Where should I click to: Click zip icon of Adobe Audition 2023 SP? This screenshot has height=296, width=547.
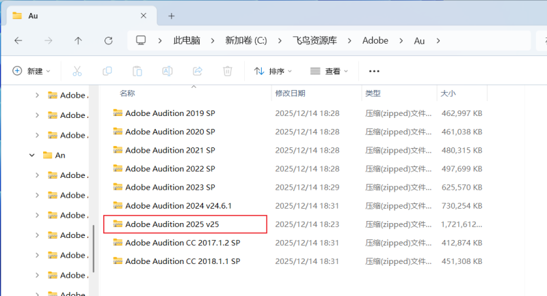[x=118, y=187]
